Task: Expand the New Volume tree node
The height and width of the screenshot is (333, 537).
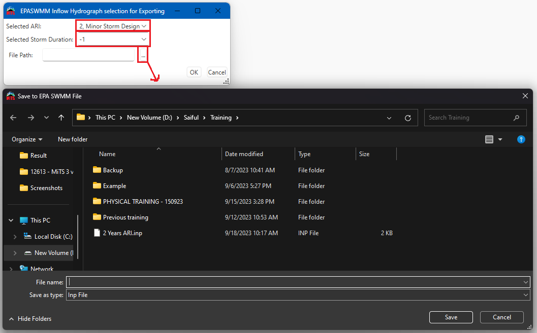Action: click(x=15, y=253)
